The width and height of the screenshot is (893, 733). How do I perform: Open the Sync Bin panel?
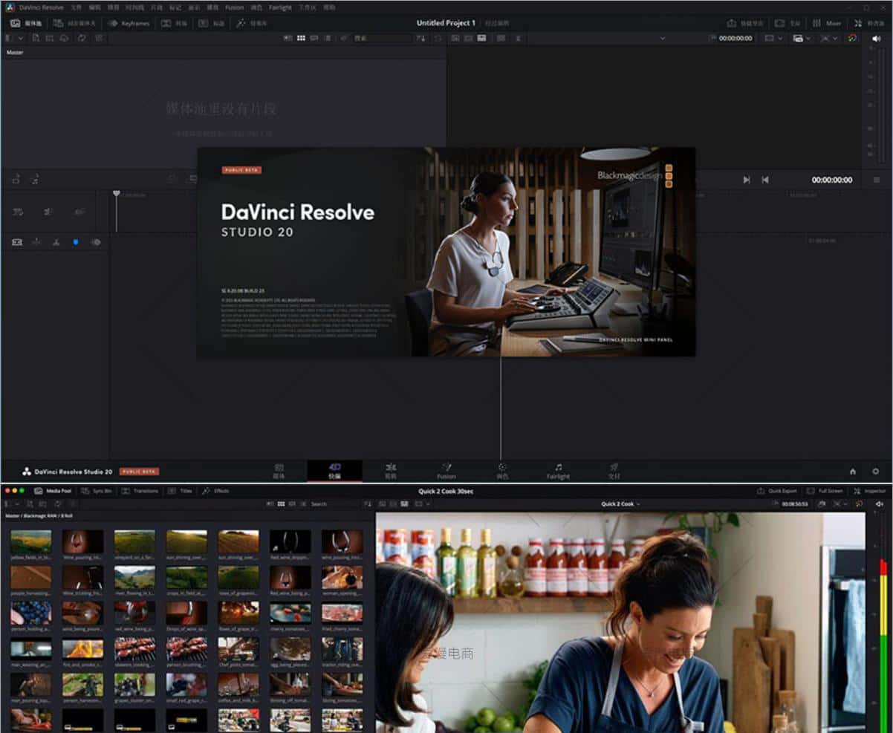click(96, 491)
